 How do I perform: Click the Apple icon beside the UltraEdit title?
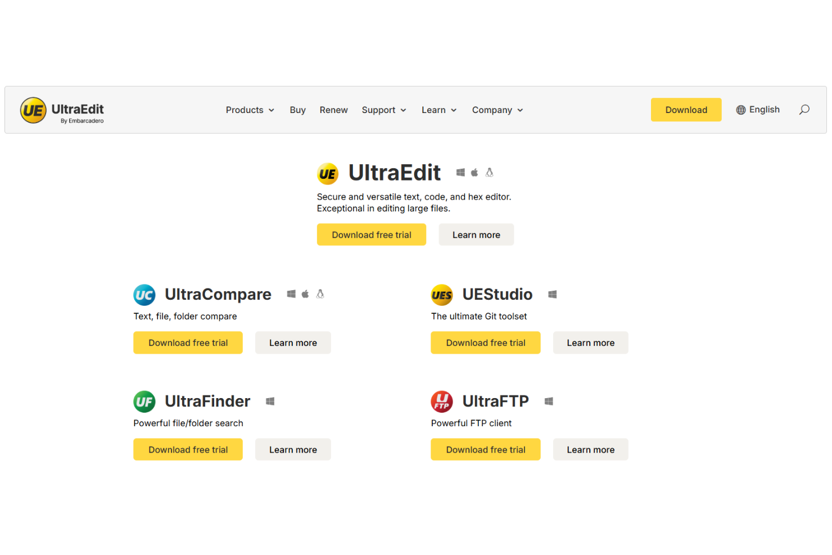coord(475,173)
